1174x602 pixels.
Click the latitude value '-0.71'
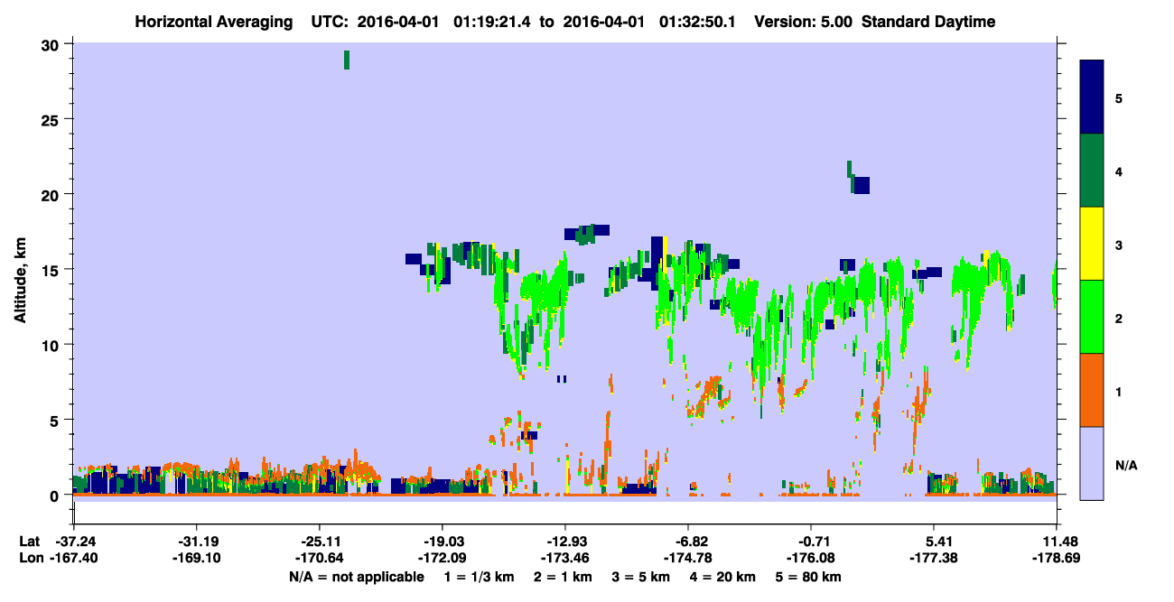coord(811,542)
